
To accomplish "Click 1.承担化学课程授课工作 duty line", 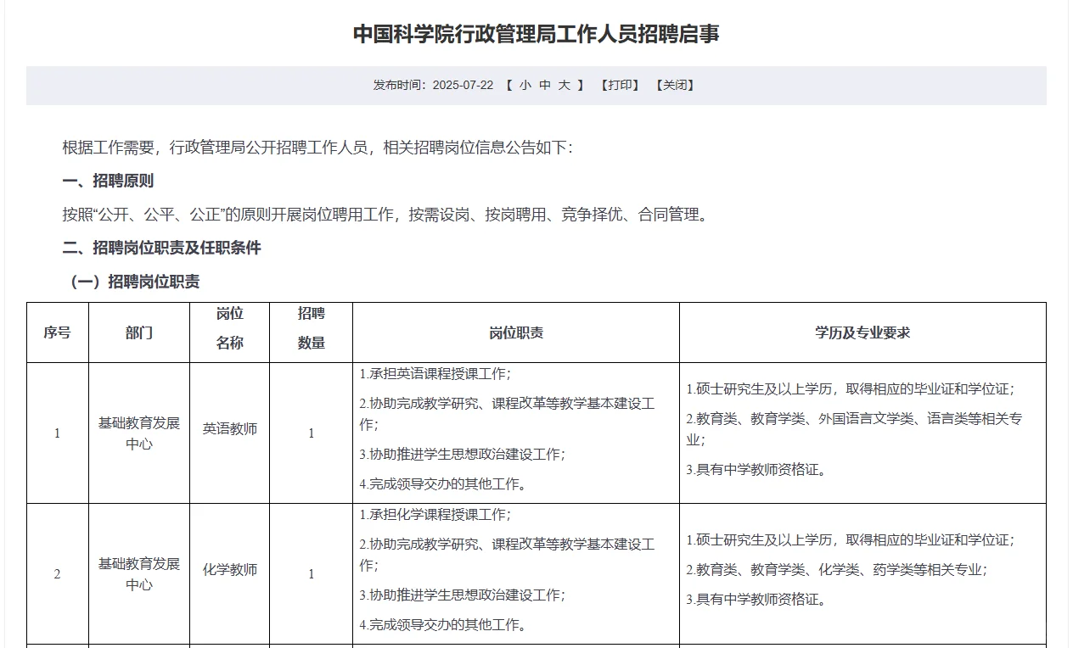I will point(435,514).
